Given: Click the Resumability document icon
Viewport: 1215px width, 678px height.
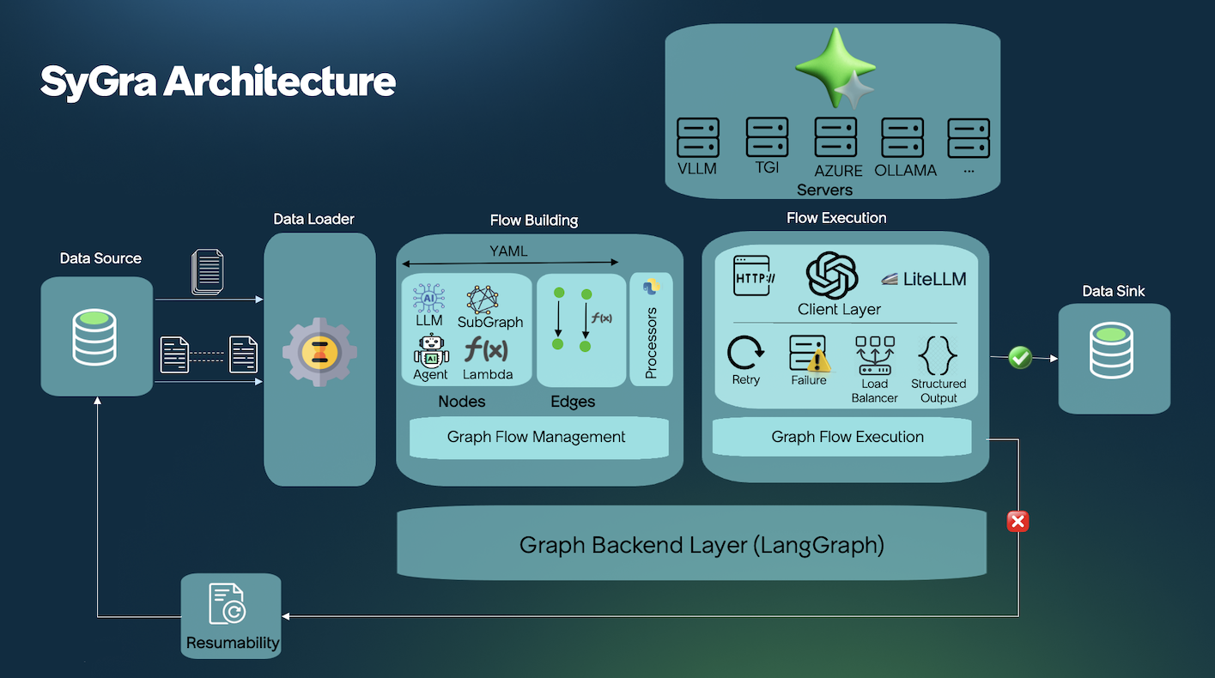Looking at the screenshot, I should point(228,604).
